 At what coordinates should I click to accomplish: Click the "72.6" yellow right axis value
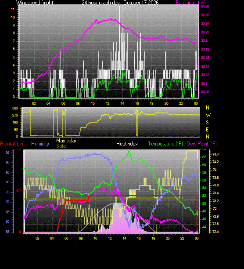215,224
